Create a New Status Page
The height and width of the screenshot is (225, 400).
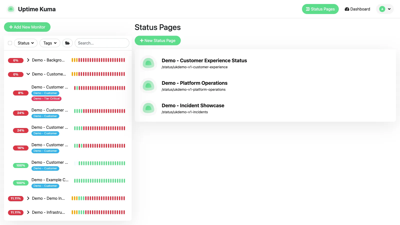click(x=158, y=40)
